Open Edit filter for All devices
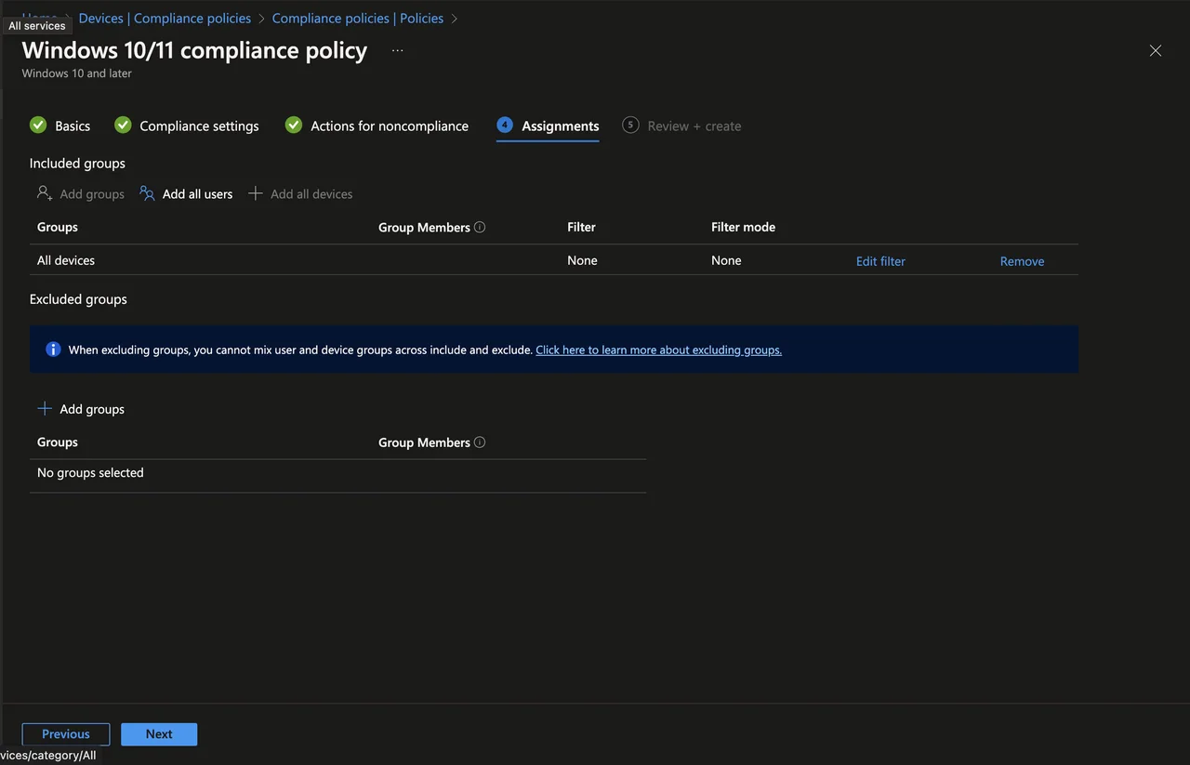 pyautogui.click(x=880, y=261)
